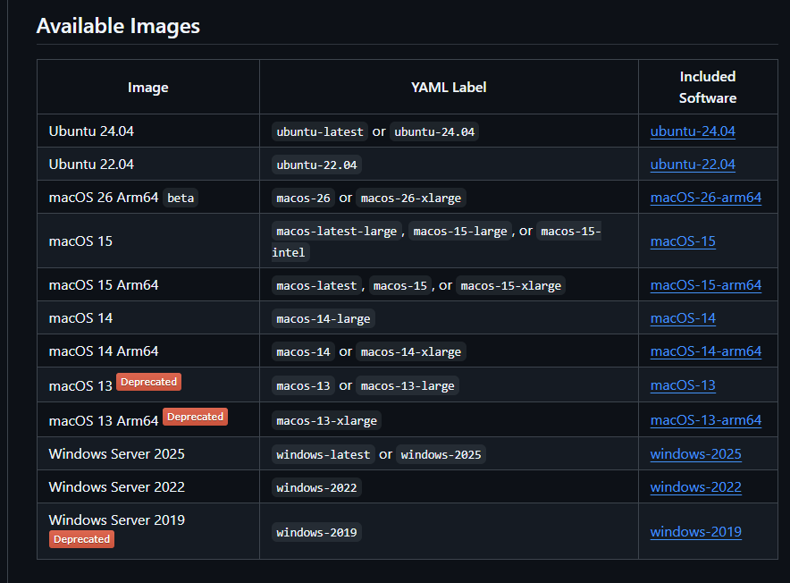This screenshot has height=583, width=790.
Task: Click the macos-13-large code label
Action: pos(408,385)
